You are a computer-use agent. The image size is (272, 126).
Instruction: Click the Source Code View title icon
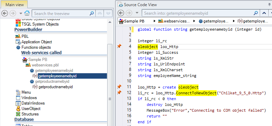coord(120,4)
